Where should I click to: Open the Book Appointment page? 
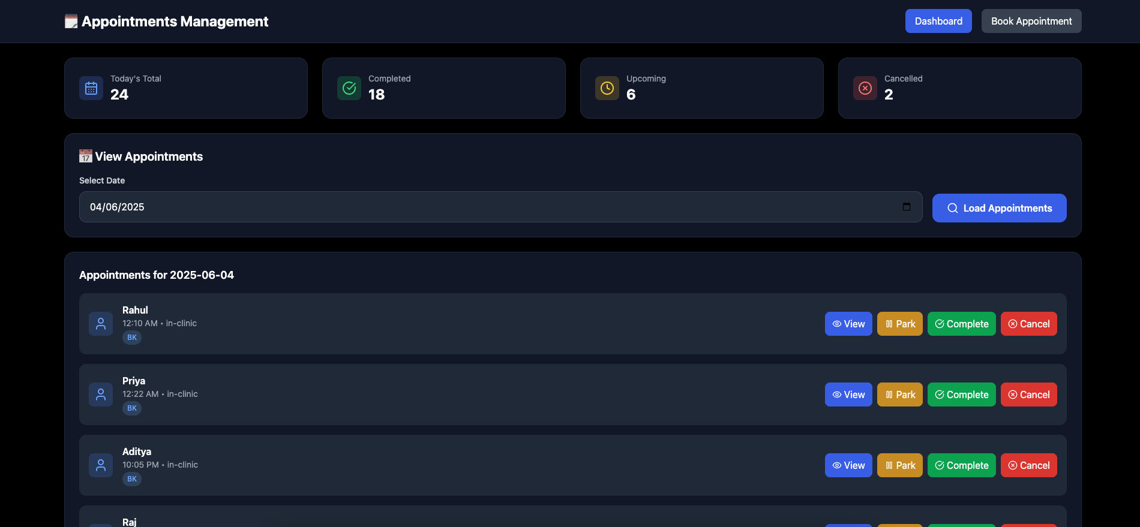(1031, 21)
